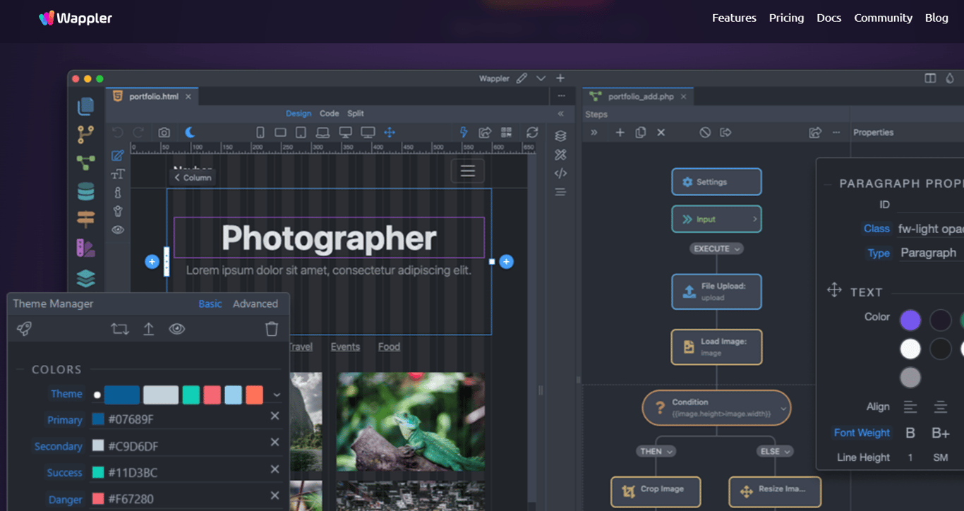
Task: Choose the purple text color circle
Action: pos(910,320)
